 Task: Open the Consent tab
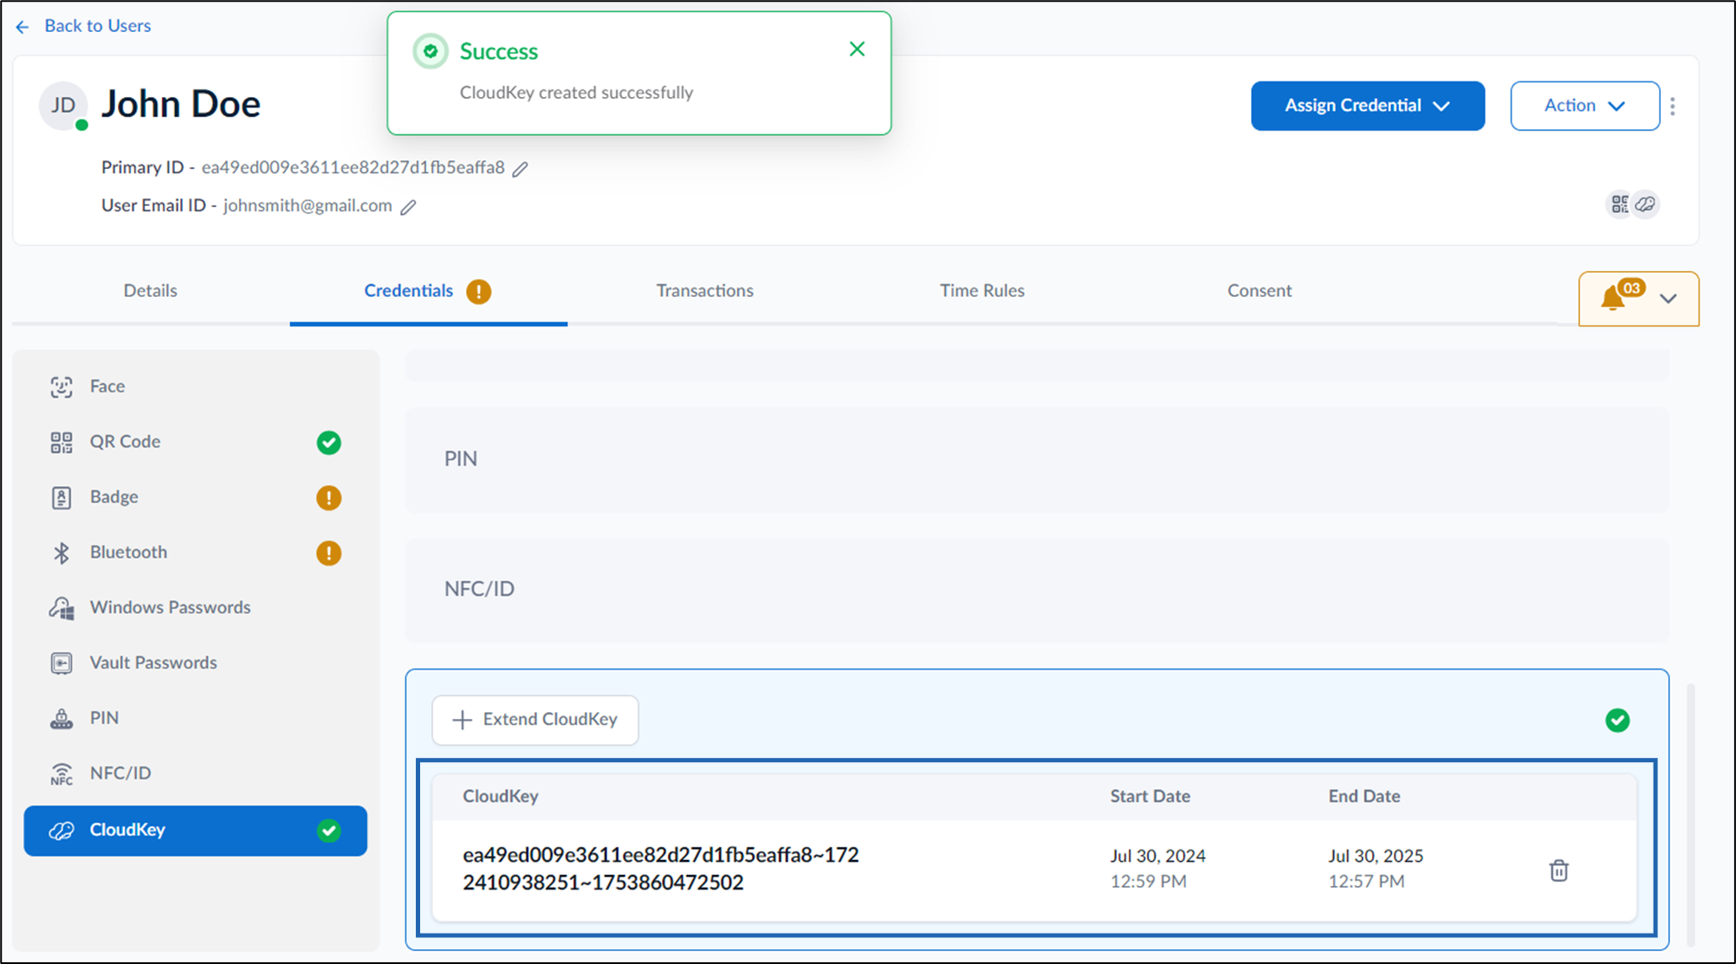pos(1259,291)
